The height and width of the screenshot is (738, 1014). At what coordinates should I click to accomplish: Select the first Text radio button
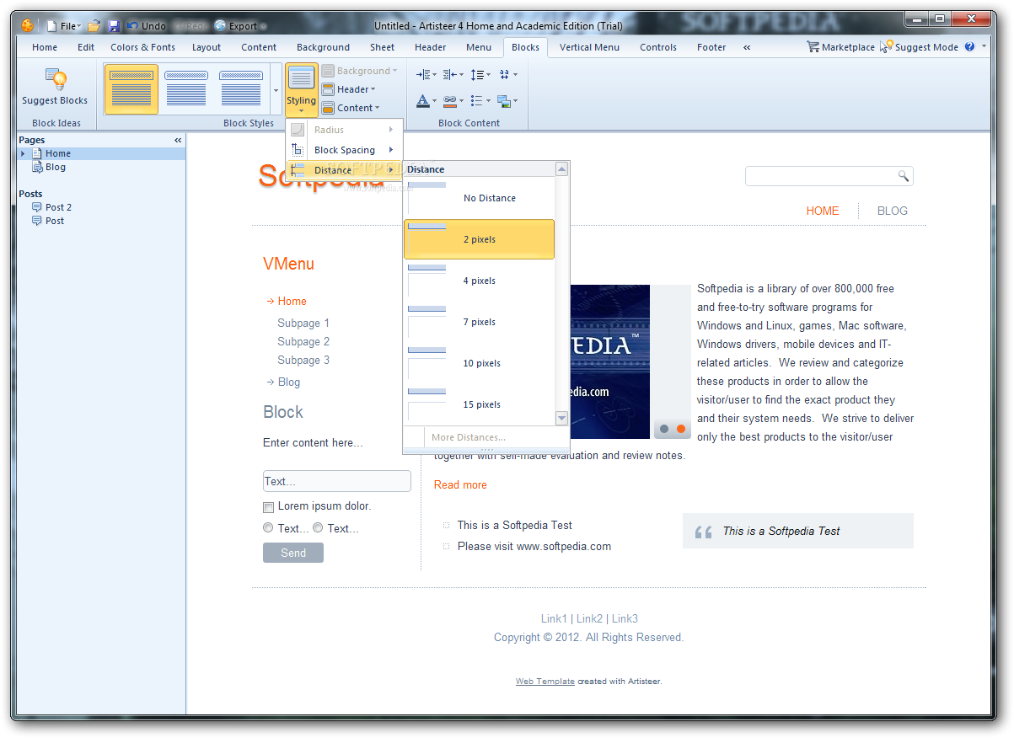(x=268, y=528)
